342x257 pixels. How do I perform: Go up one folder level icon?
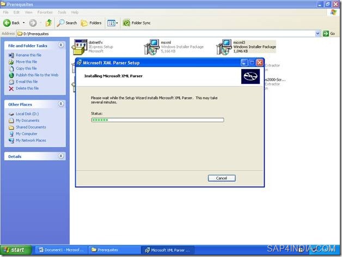pos(48,23)
